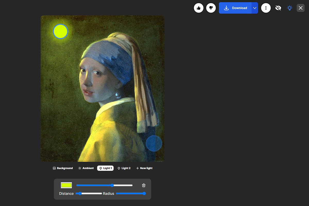Click the light intensity slider handle
This screenshot has height=206, width=309.
112,185
